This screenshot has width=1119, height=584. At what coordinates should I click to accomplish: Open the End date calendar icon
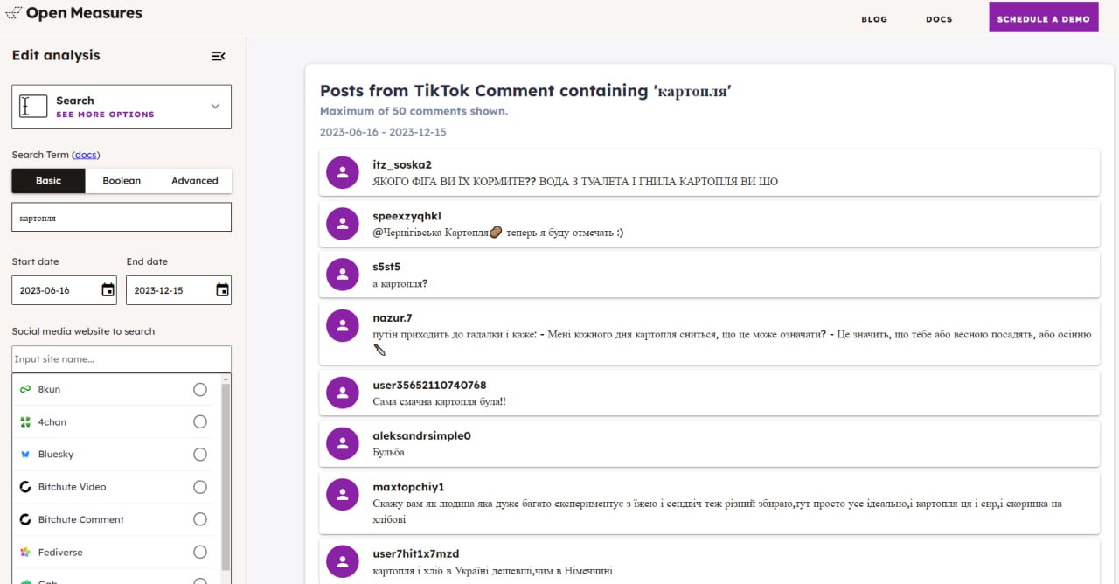pos(222,290)
